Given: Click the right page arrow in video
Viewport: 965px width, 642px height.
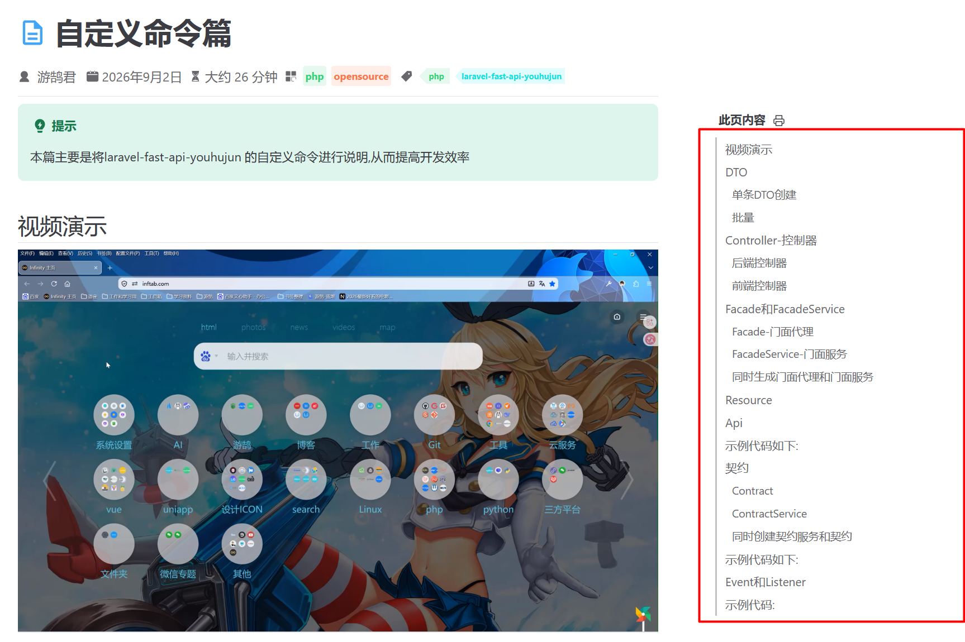Looking at the screenshot, I should coord(627,480).
